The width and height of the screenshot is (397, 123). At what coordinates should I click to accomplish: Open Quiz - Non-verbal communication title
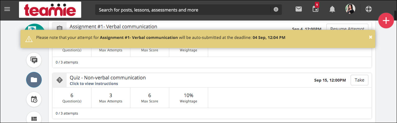click(108, 78)
